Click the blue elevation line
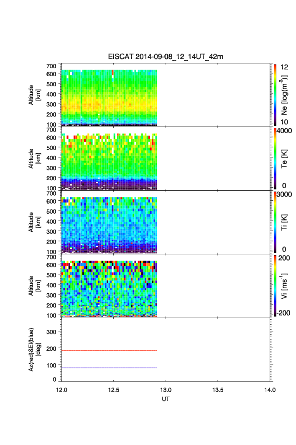Viewport: 296px width, 445px height. [109, 368]
